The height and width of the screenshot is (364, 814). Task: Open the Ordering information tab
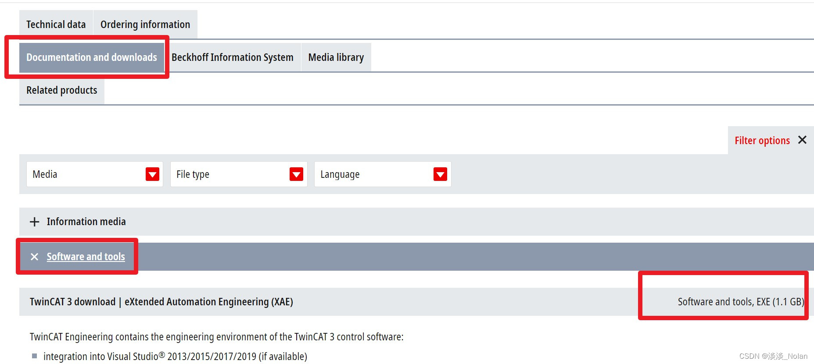145,25
